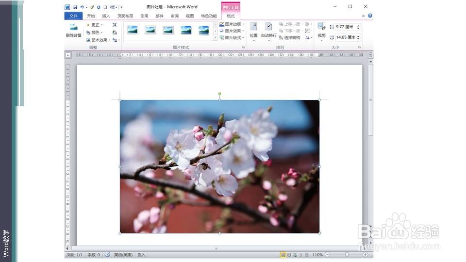Open the Align objects dropdown
Screen dimensions: 466x262
(309, 24)
